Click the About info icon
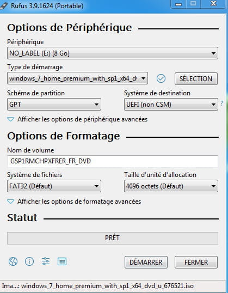Image resolution: width=228 pixels, height=293 pixels. 29,261
